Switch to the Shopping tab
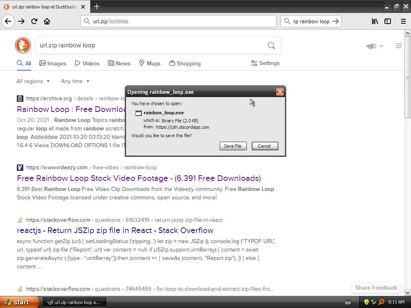 185,63
